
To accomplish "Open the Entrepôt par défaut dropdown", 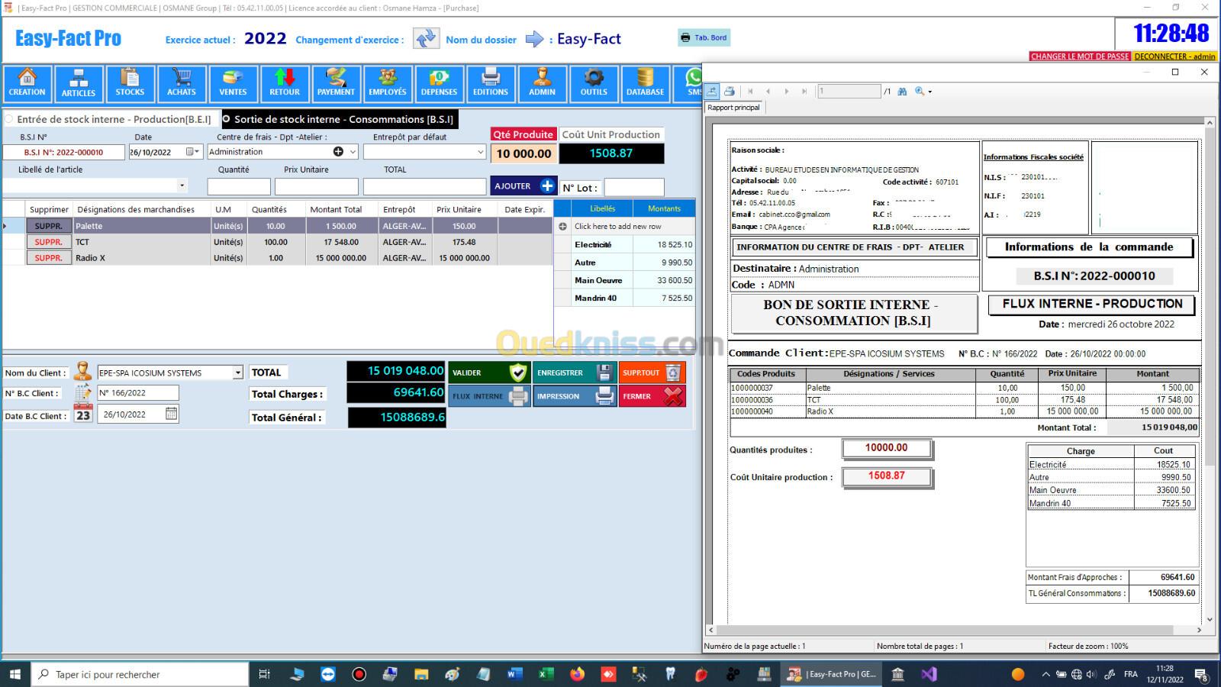I will point(480,152).
